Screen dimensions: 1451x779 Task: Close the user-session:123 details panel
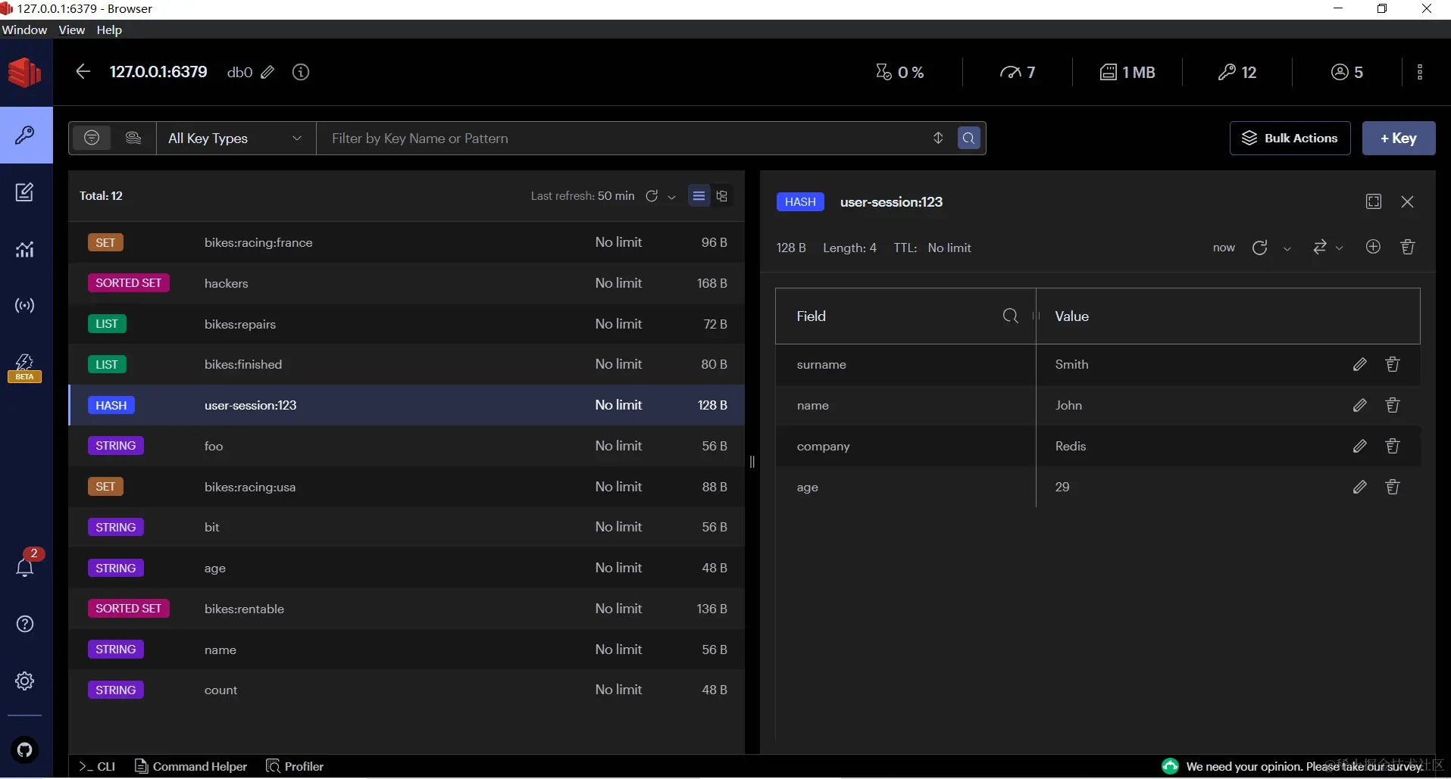tap(1407, 201)
